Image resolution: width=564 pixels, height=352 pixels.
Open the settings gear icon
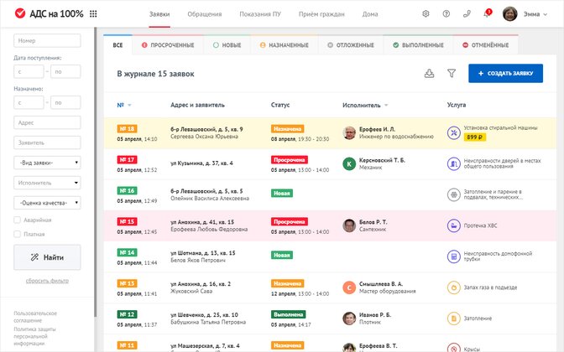pyautogui.click(x=426, y=14)
